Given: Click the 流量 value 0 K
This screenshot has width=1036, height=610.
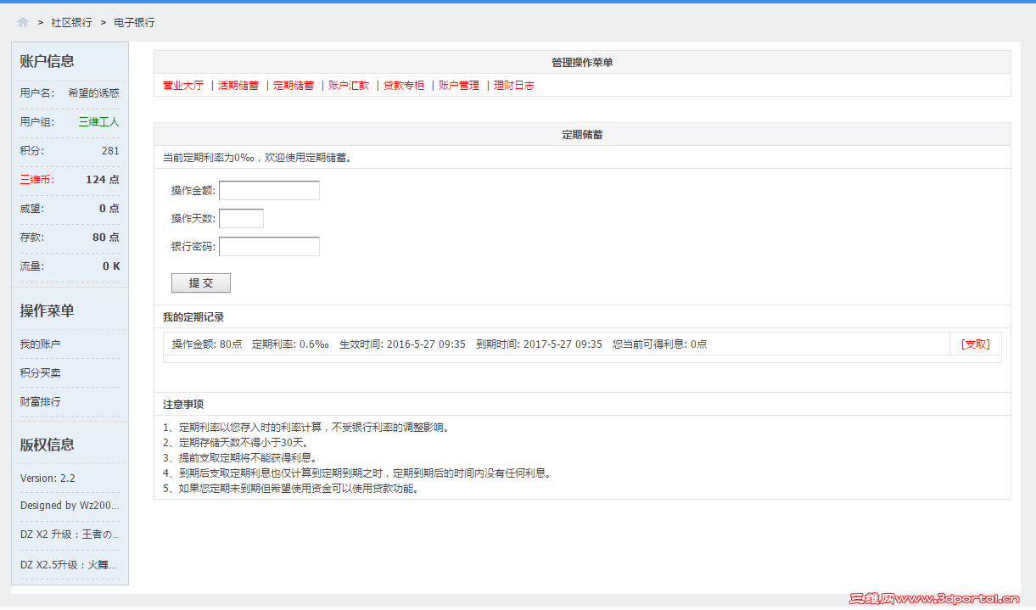Looking at the screenshot, I should pos(111,266).
